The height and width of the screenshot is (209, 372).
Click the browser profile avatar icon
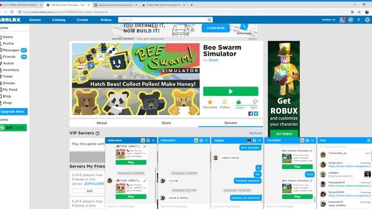367,12
